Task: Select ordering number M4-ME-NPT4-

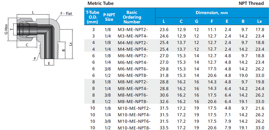Action: tap(132, 49)
